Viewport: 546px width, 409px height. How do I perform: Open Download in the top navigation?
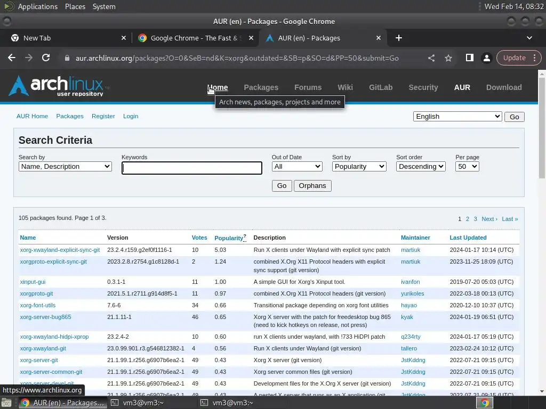[x=504, y=87]
